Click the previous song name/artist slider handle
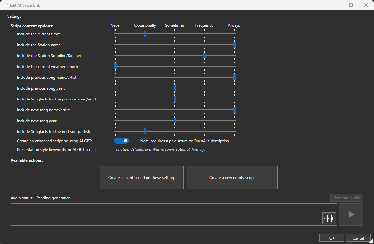This screenshot has width=374, height=244. pyautogui.click(x=234, y=77)
